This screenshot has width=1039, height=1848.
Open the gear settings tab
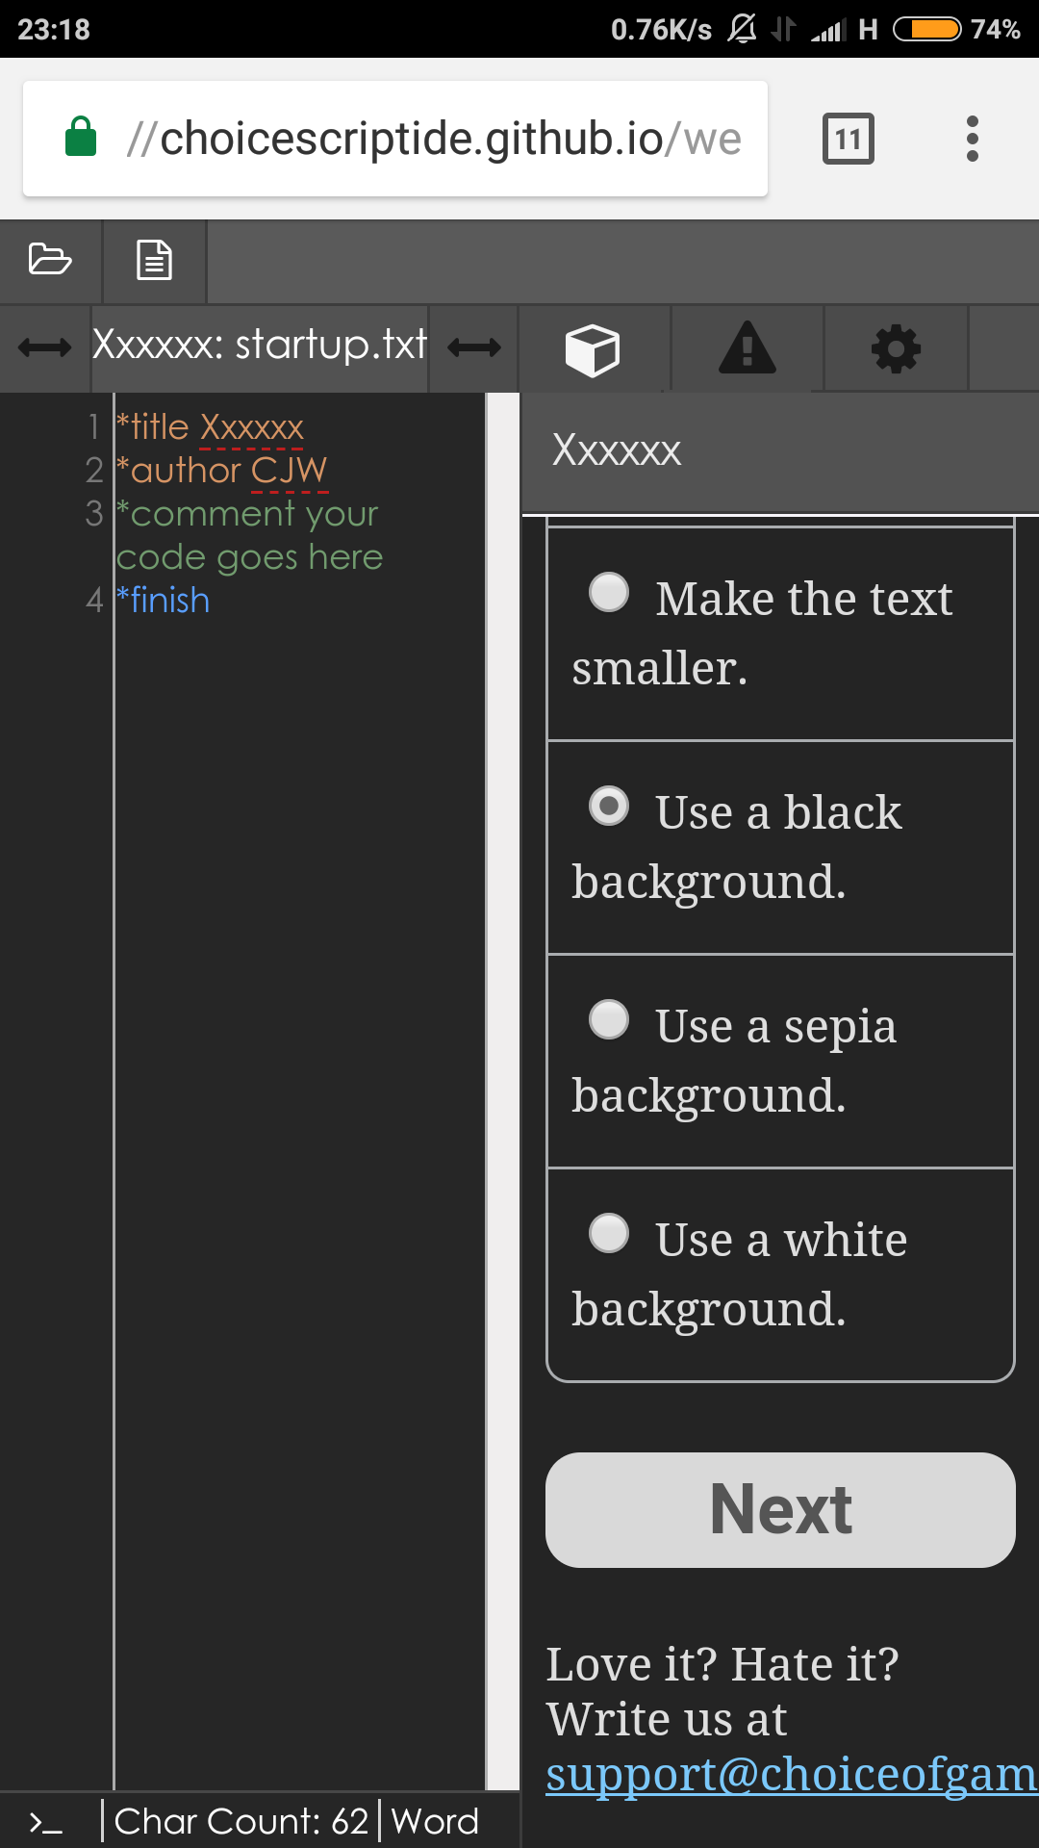point(896,348)
